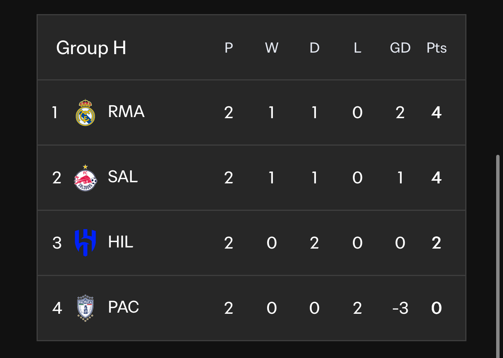
Task: Open the RMA team name link
Action: tap(126, 112)
